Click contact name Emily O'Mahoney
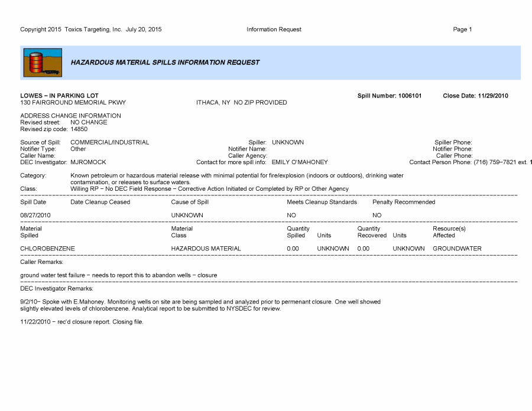Viewport: 532px width, 411px height. (x=299, y=162)
